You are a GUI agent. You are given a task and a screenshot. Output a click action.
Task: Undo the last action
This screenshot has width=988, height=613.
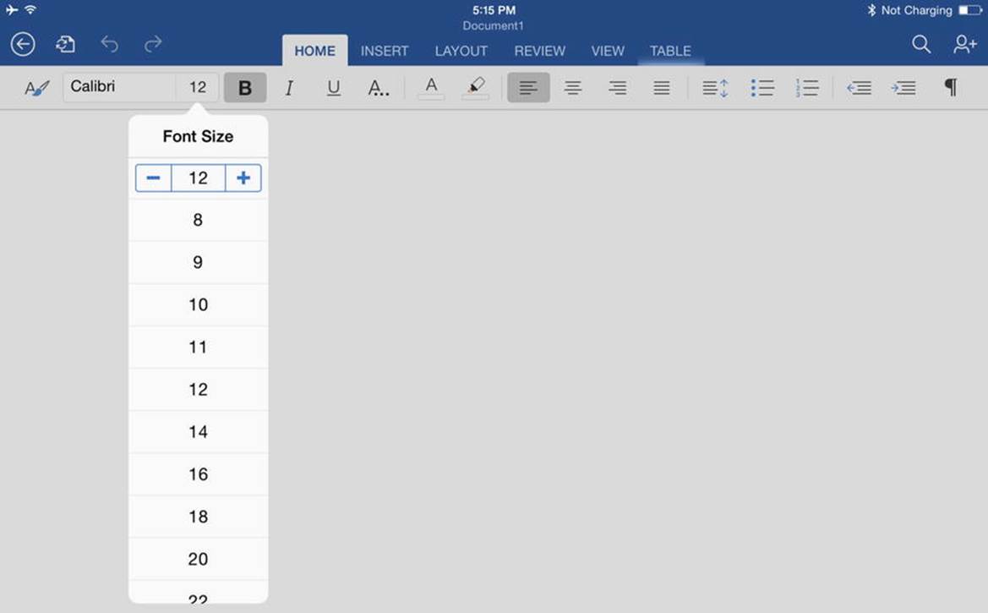[110, 44]
